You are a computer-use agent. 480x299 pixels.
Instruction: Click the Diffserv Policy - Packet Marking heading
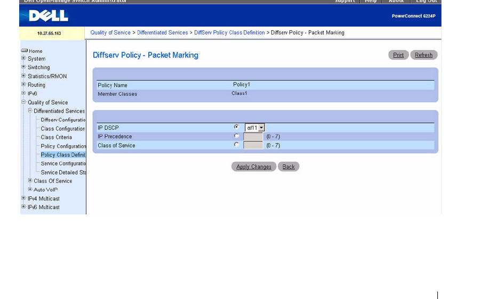[x=146, y=55]
